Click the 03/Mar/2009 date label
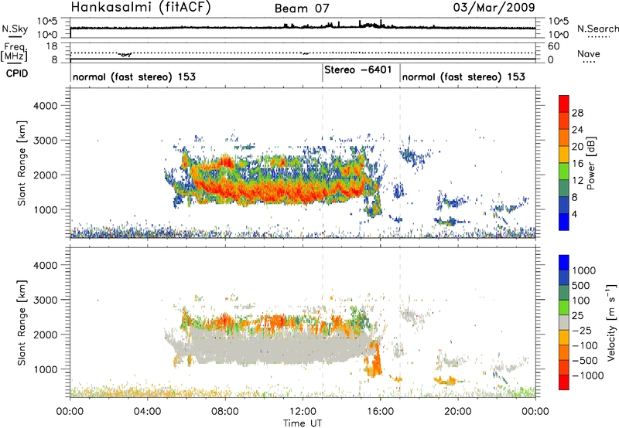The height and width of the screenshot is (428, 619). pos(494,7)
